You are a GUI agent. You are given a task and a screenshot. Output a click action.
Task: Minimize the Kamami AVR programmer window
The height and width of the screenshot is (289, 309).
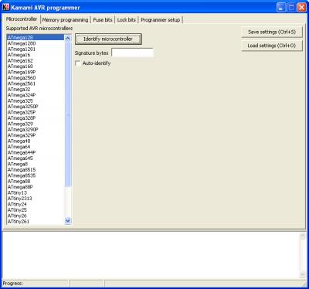click(281, 8)
